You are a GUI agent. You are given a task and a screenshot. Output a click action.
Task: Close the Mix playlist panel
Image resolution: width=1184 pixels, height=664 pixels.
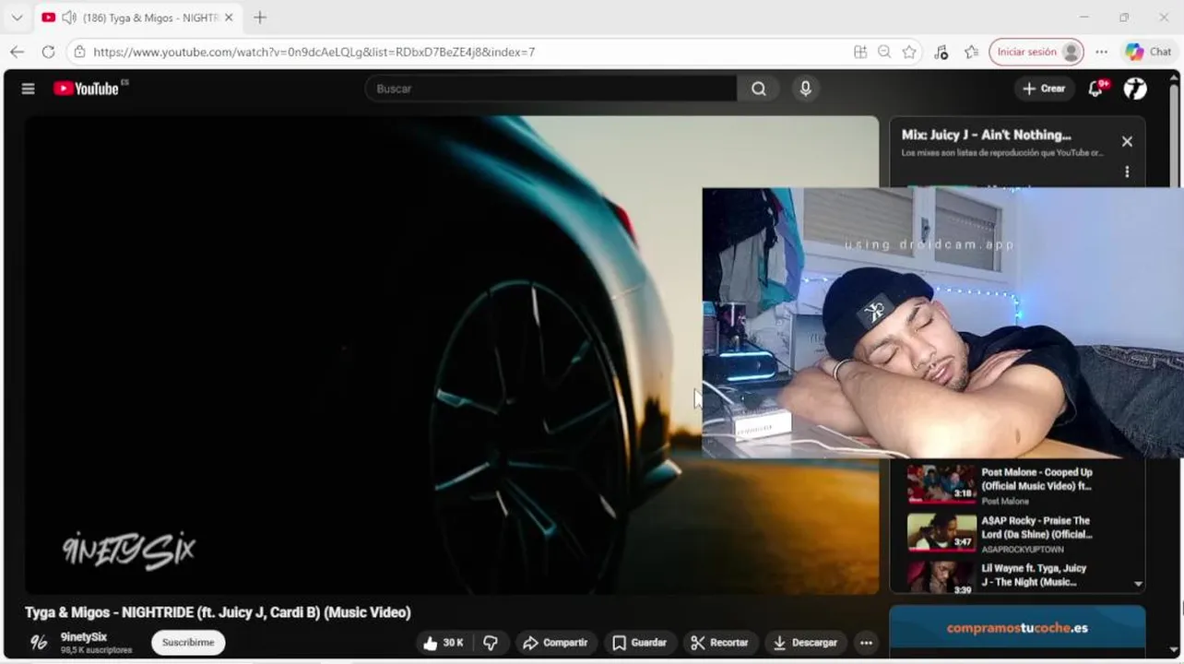pyautogui.click(x=1127, y=141)
